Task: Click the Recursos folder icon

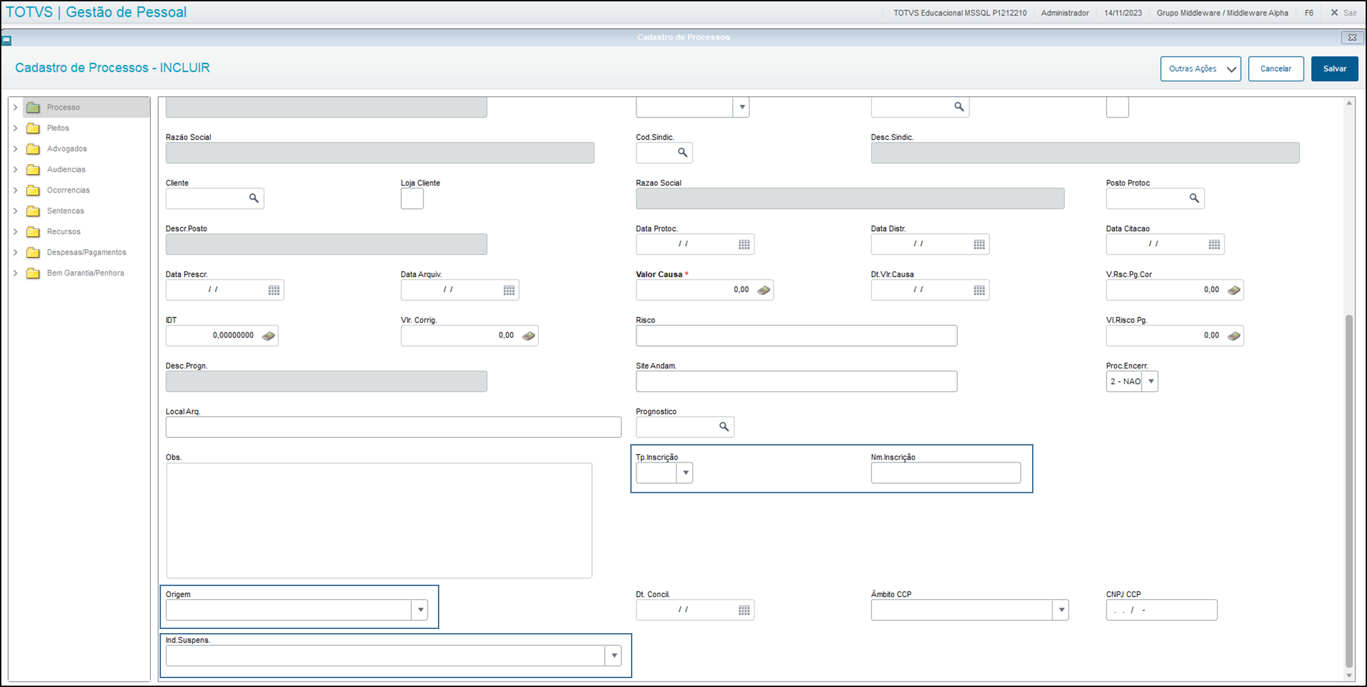Action: [33, 232]
